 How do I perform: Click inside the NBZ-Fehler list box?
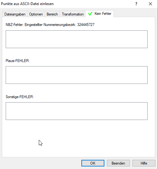point(77,39)
